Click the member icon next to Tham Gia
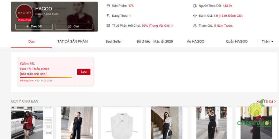 pos(195,26)
